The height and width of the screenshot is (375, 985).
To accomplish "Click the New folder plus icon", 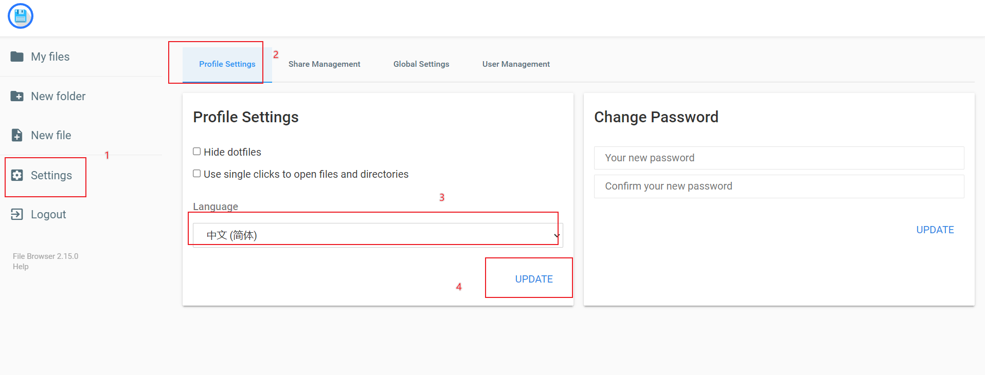I will click(17, 96).
